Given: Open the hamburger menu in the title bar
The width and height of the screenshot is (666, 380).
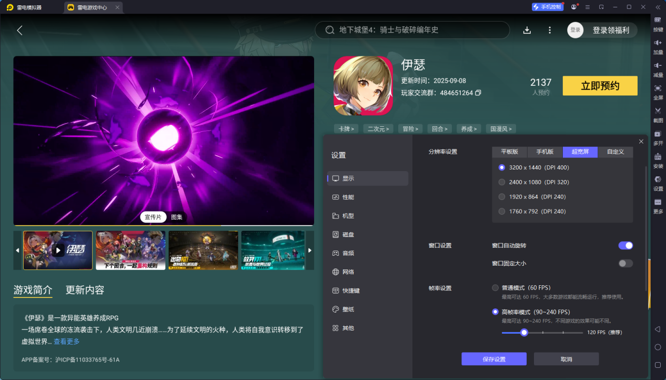Looking at the screenshot, I should (x=587, y=7).
